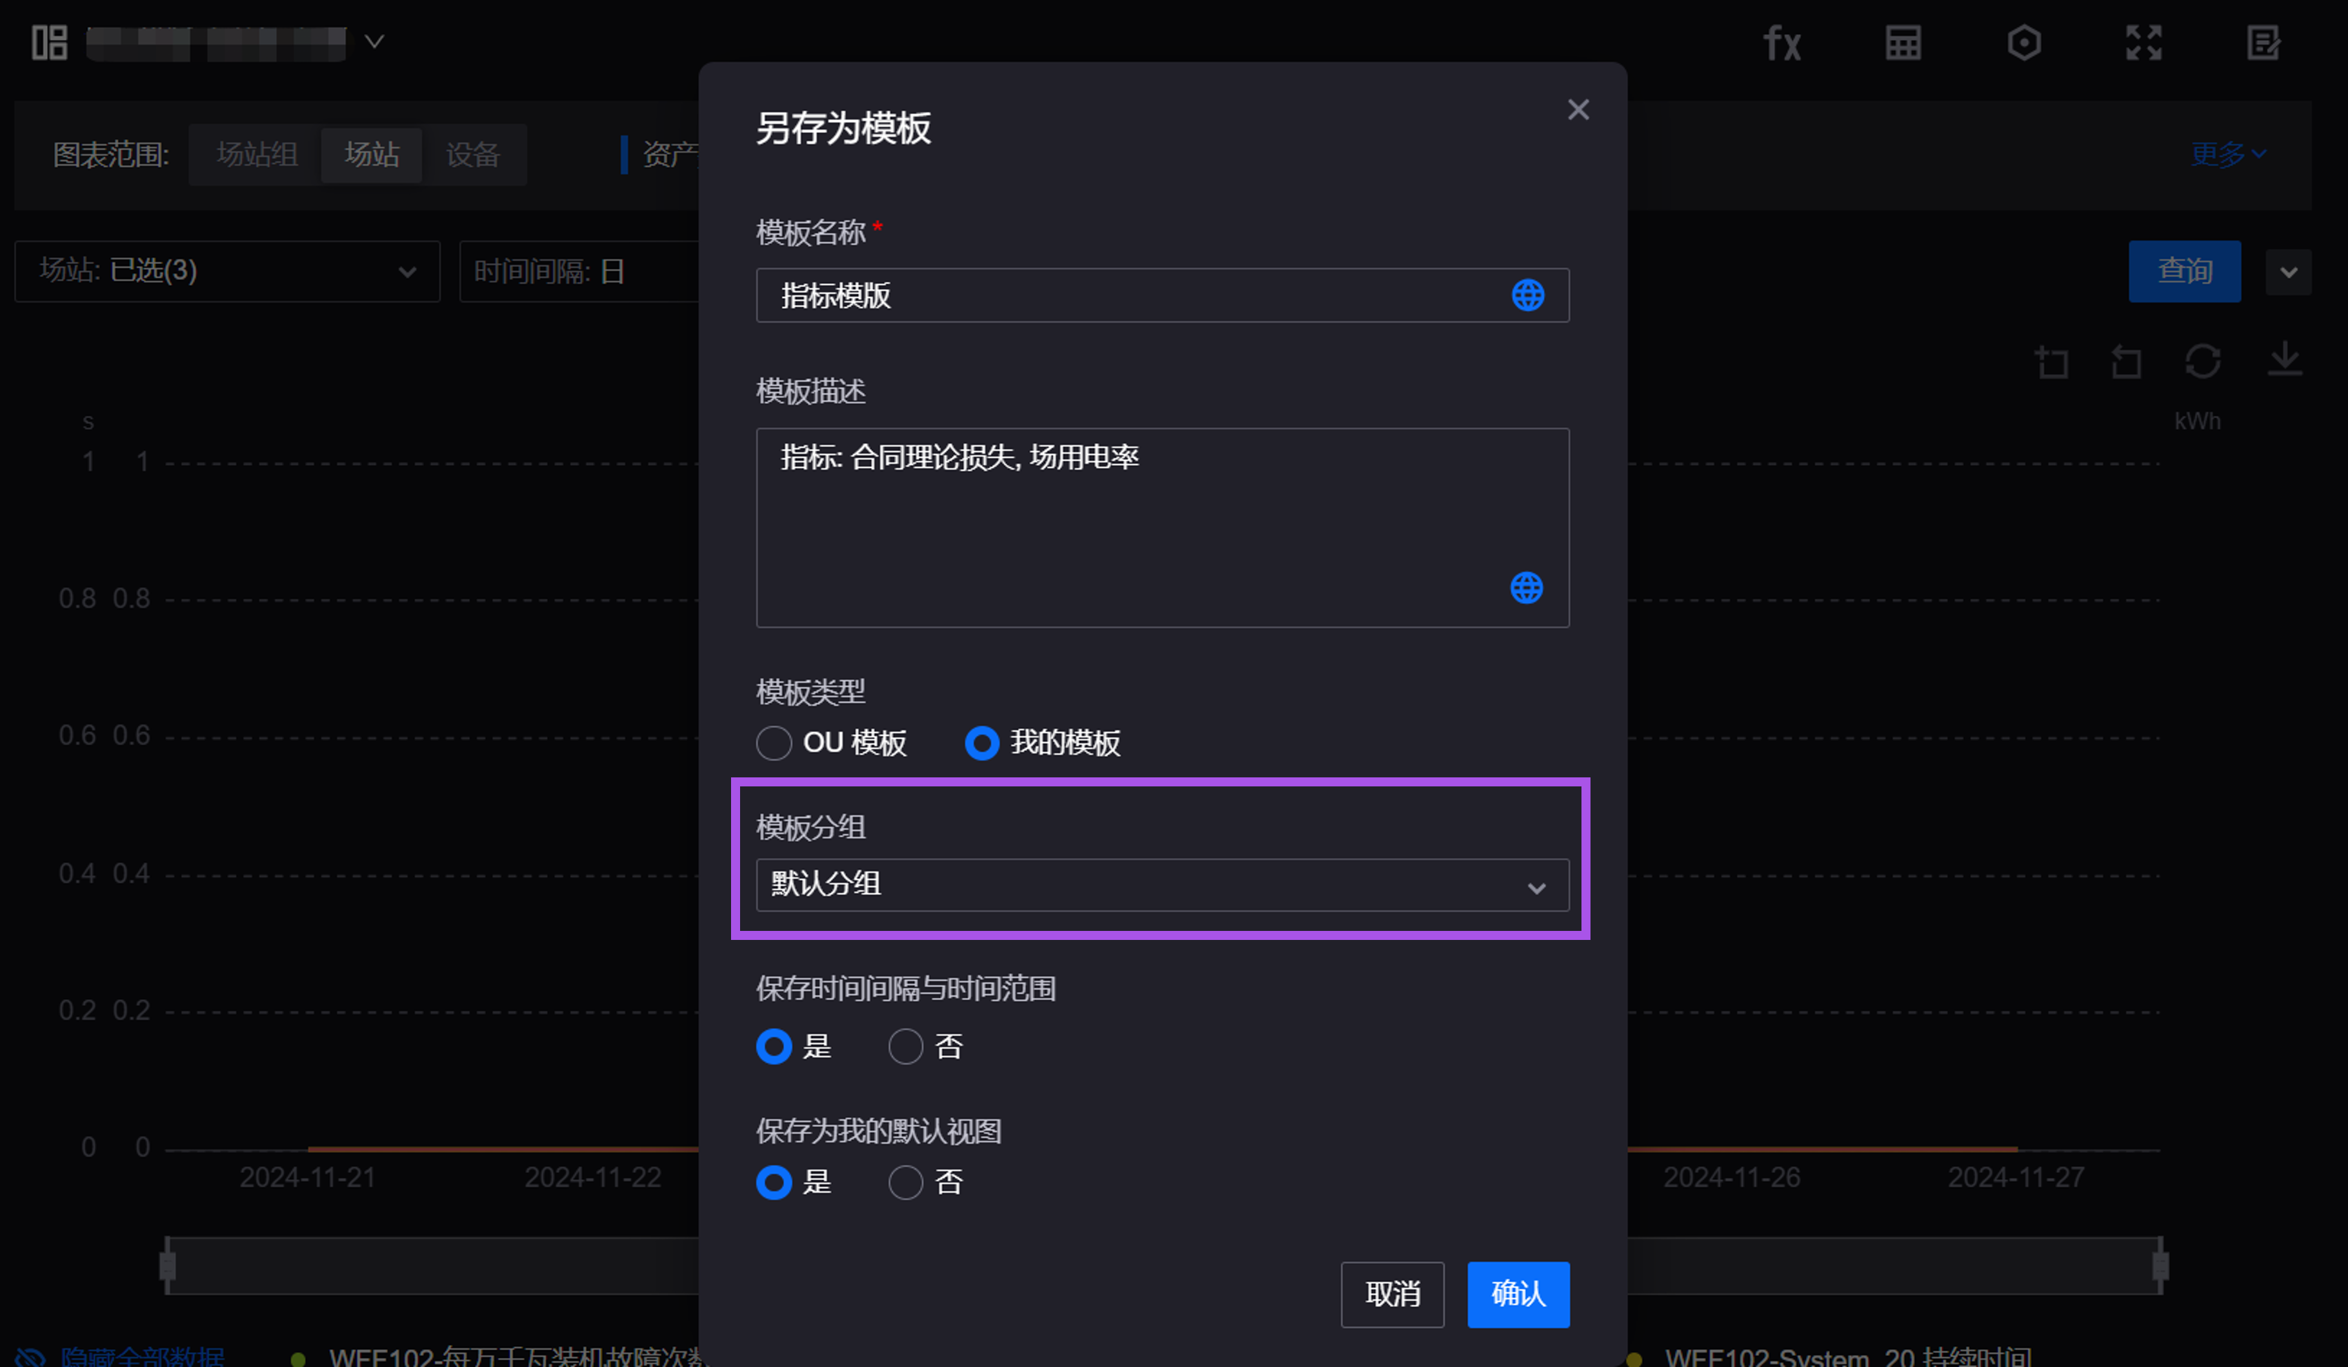Select 否 for 保存为我的默认视图
2348x1367 pixels.
tap(906, 1182)
